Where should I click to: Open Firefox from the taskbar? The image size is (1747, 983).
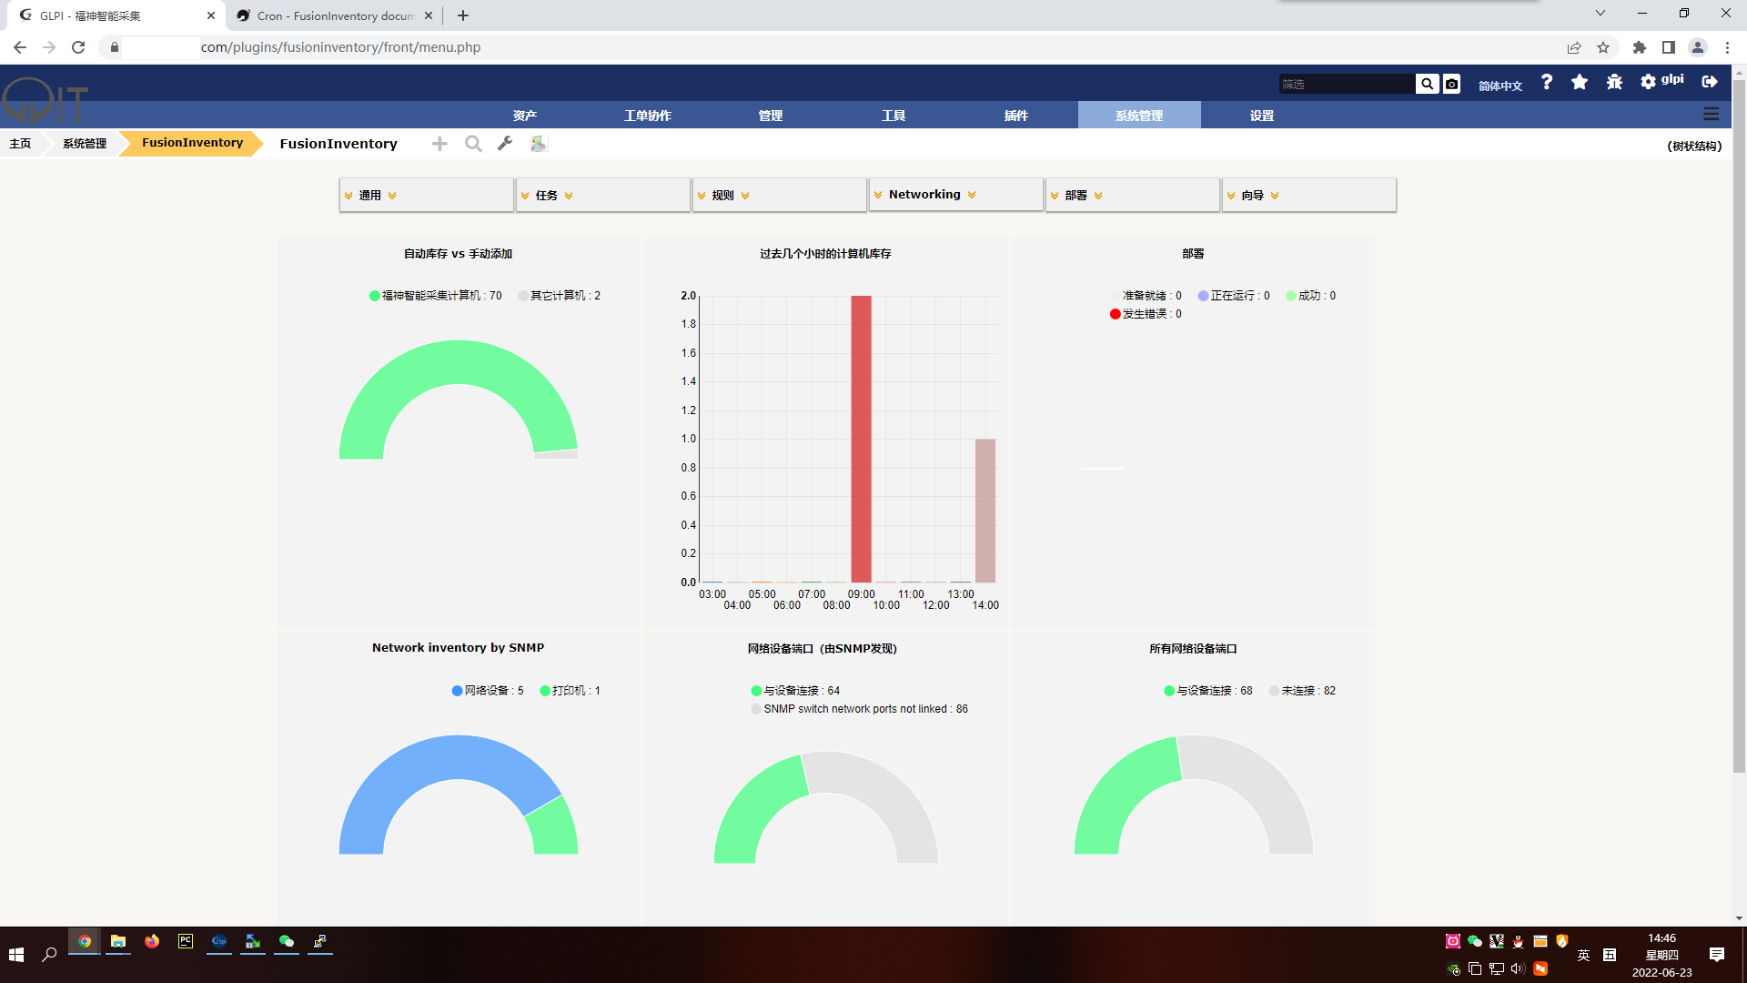pyautogui.click(x=152, y=942)
